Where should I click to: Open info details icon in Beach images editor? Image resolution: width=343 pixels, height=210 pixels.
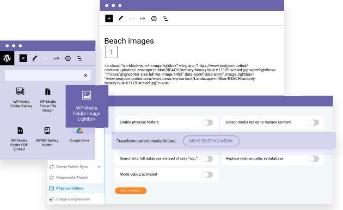tap(154, 18)
